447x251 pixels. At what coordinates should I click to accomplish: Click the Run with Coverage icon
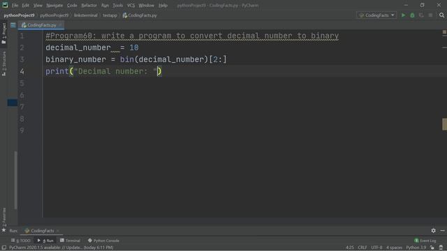click(421, 15)
